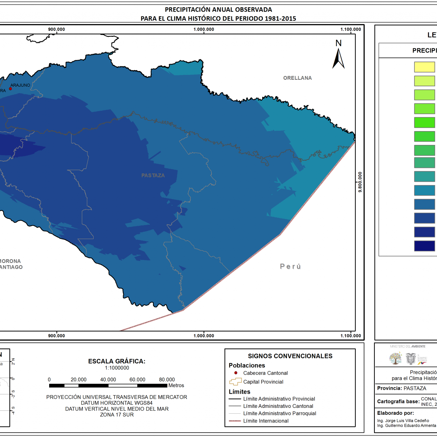Click the Límite Administrativo Parroquial line sample
Screen dimensions: 437x437
(x=235, y=413)
